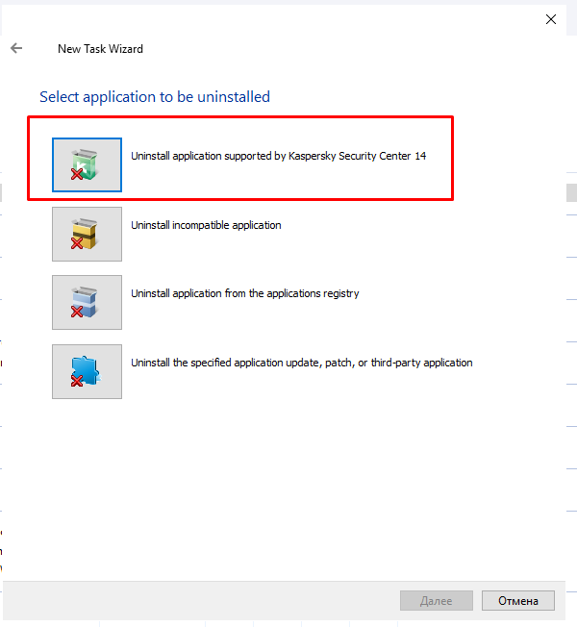Pick the blue applications registry uninstall icon
577x627 pixels.
87,302
